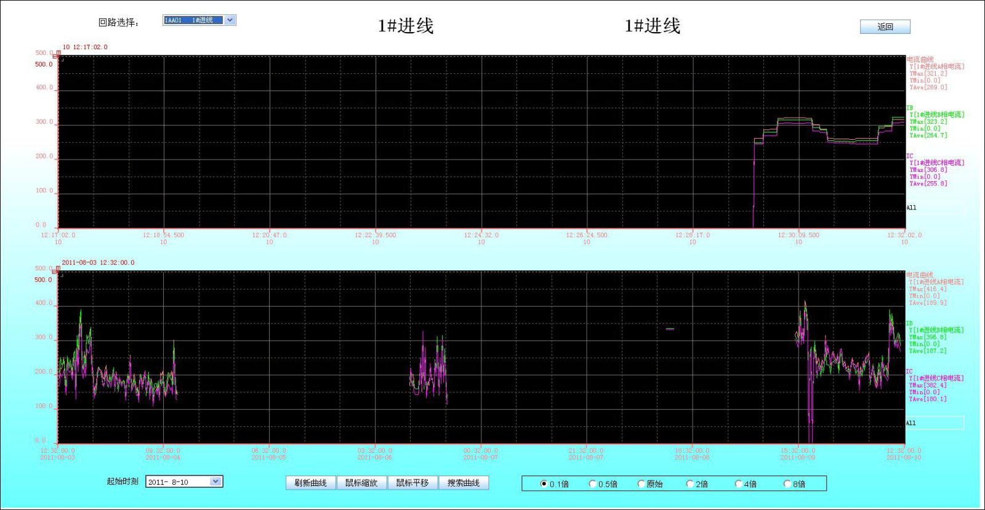Viewport: 985px width, 510px height.
Task: Click the lower chart's YAve[180.1] value
Action: (928, 399)
